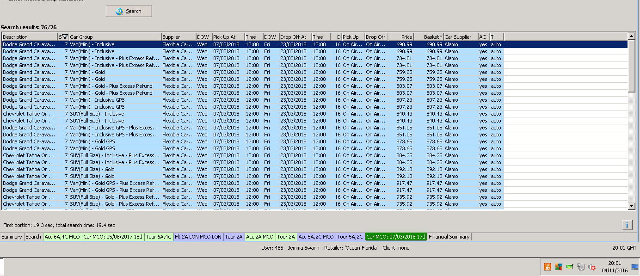Go to the Summary tab
The height and width of the screenshot is (276, 640).
(12, 237)
